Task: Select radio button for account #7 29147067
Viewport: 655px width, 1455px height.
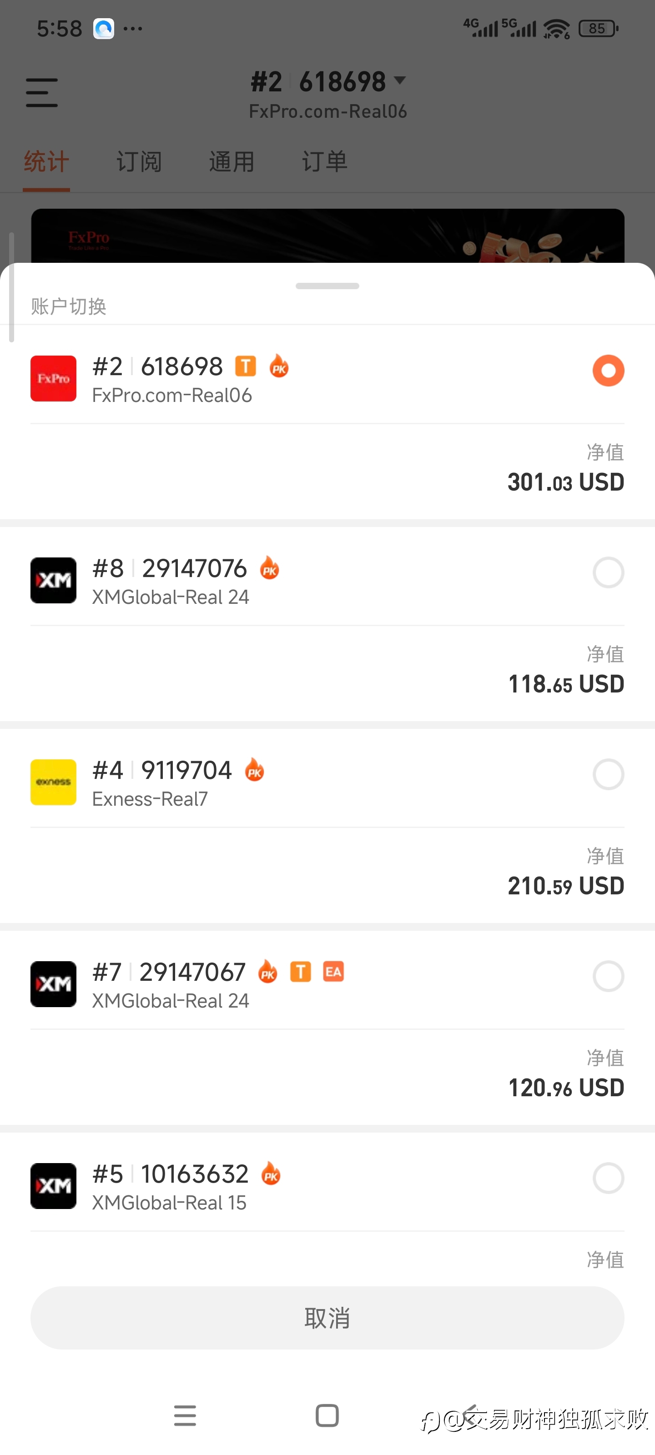Action: [608, 977]
